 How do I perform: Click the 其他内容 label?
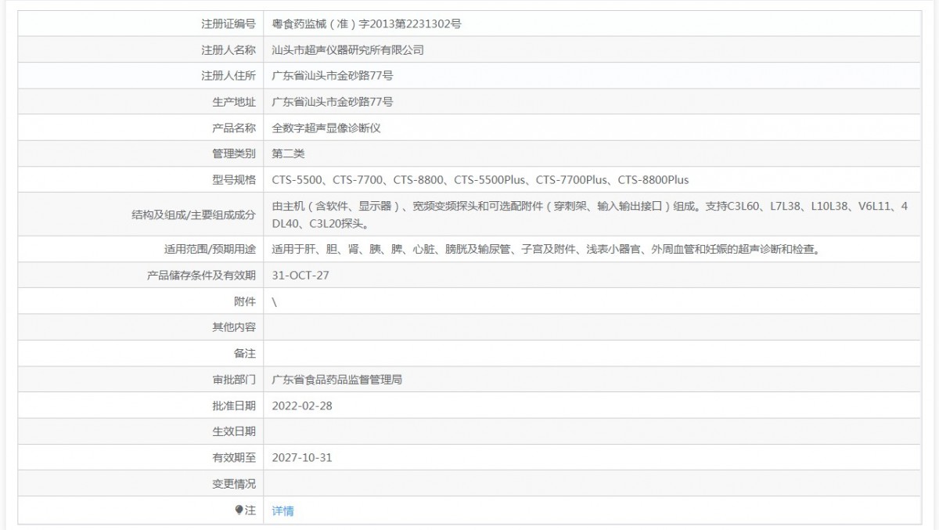233,327
